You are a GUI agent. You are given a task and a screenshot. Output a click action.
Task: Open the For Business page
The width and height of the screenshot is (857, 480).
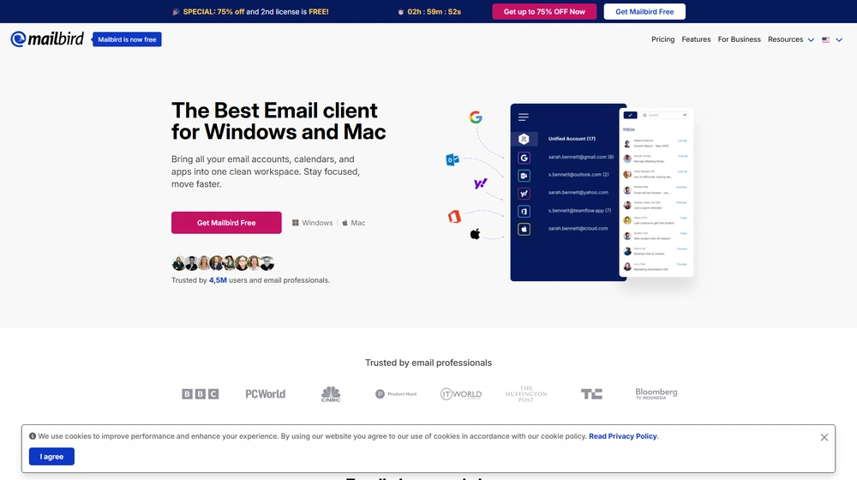point(739,39)
